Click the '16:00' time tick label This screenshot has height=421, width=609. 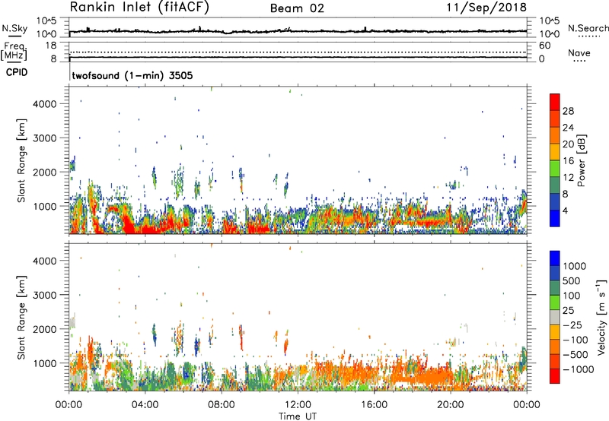tap(374, 405)
